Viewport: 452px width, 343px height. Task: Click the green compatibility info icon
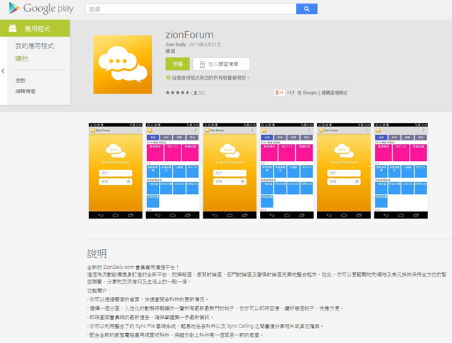tap(168, 78)
